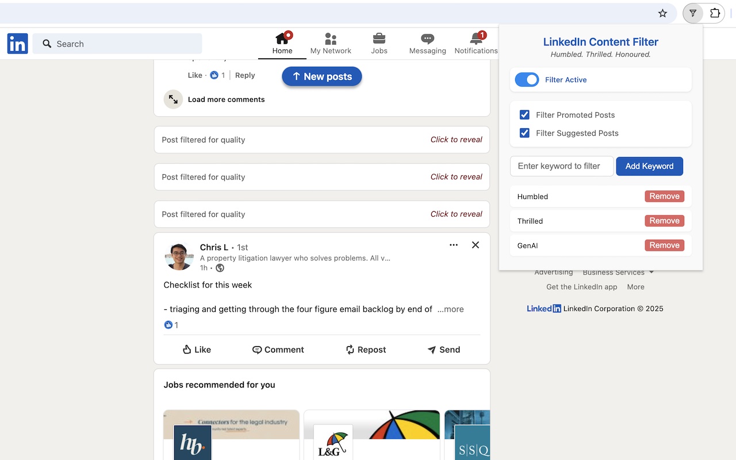Open the LinkedIn home logo

[x=17, y=44]
